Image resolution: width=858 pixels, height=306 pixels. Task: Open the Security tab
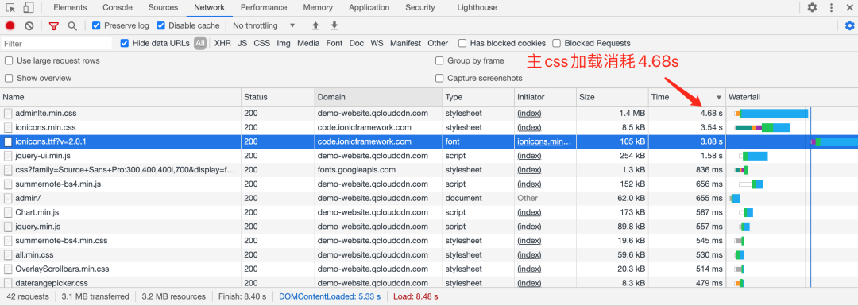pos(420,8)
